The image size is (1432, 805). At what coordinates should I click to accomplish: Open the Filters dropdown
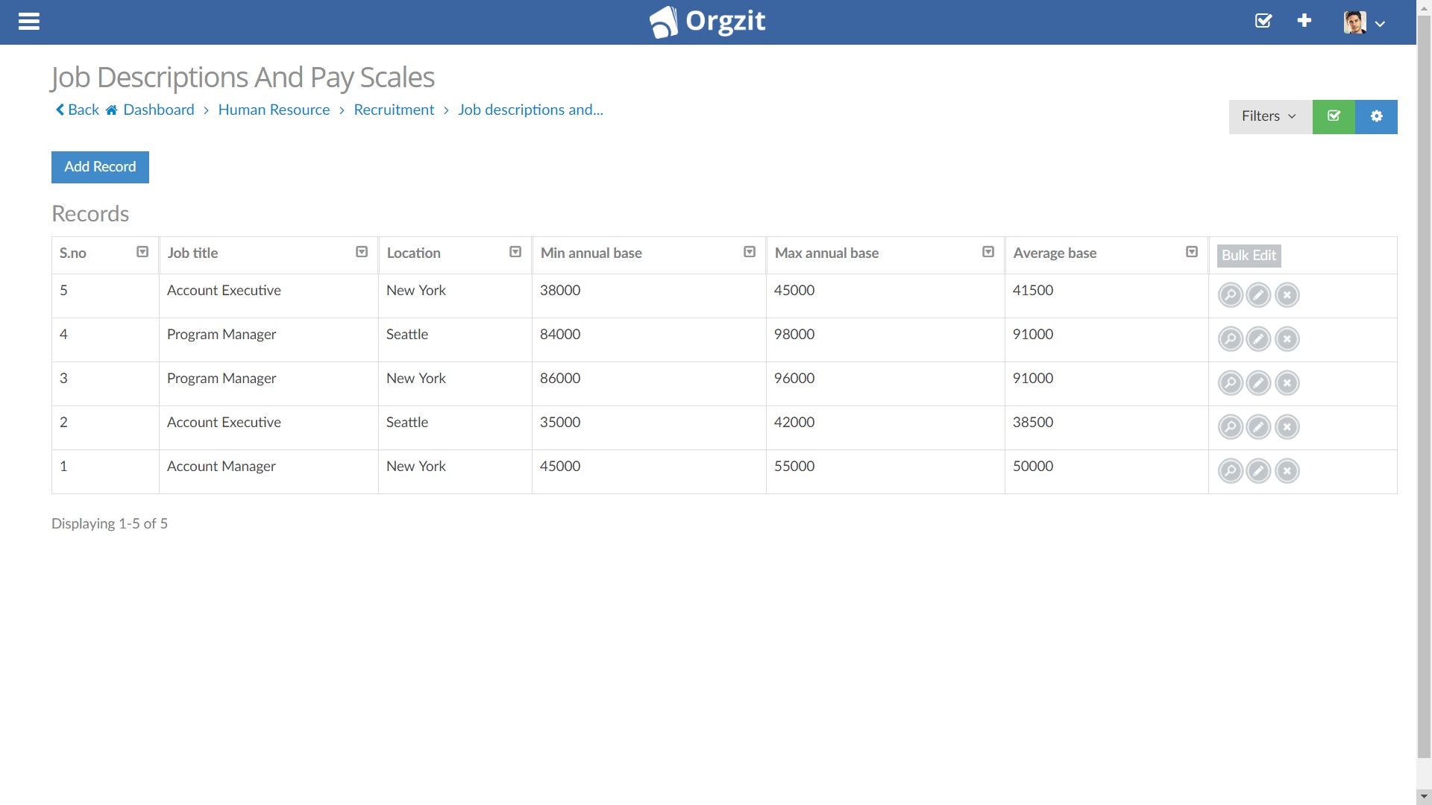click(x=1269, y=116)
